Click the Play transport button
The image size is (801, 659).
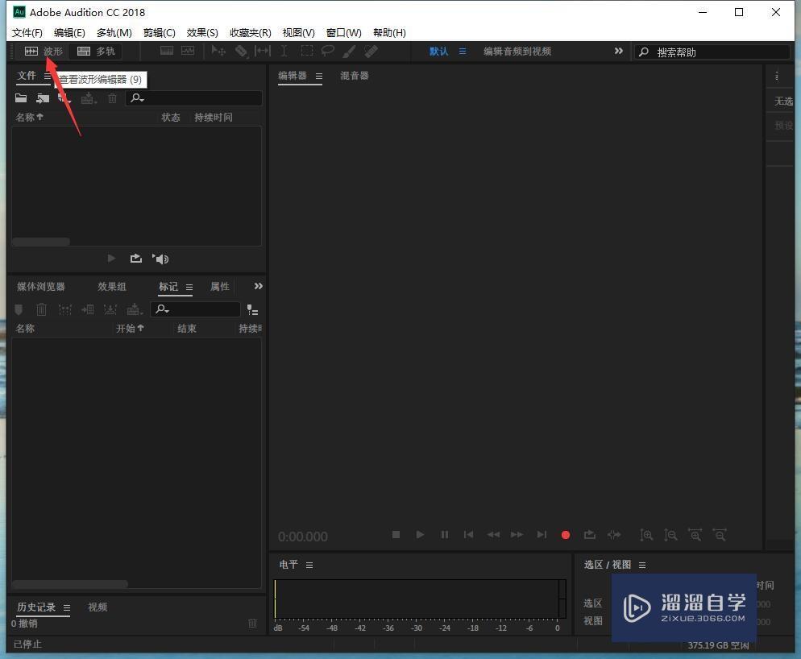point(420,535)
